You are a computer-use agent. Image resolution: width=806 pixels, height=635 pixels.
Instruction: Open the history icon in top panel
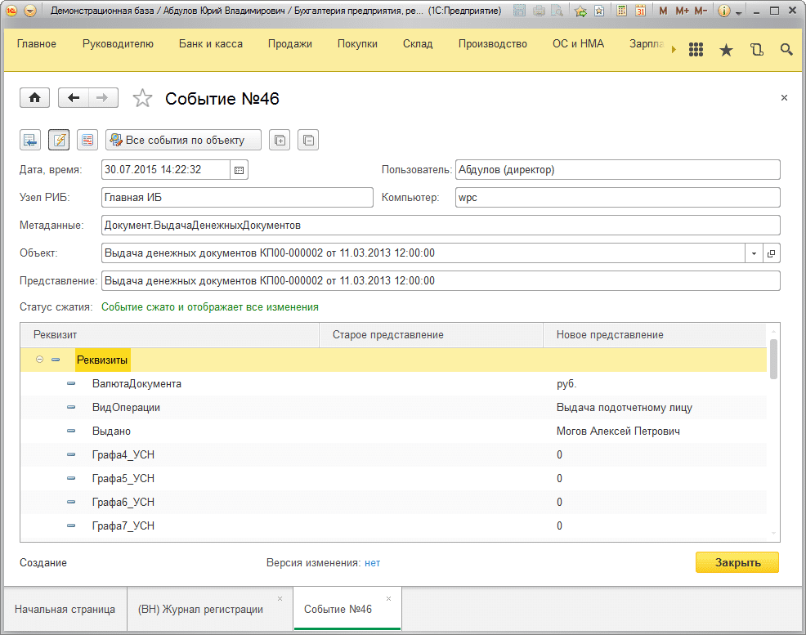756,50
